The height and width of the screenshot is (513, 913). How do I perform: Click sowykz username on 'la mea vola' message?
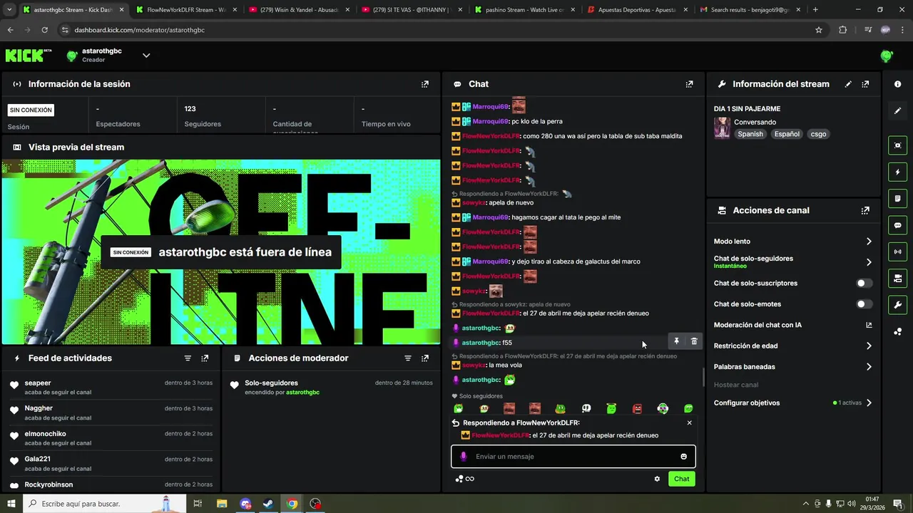474,366
